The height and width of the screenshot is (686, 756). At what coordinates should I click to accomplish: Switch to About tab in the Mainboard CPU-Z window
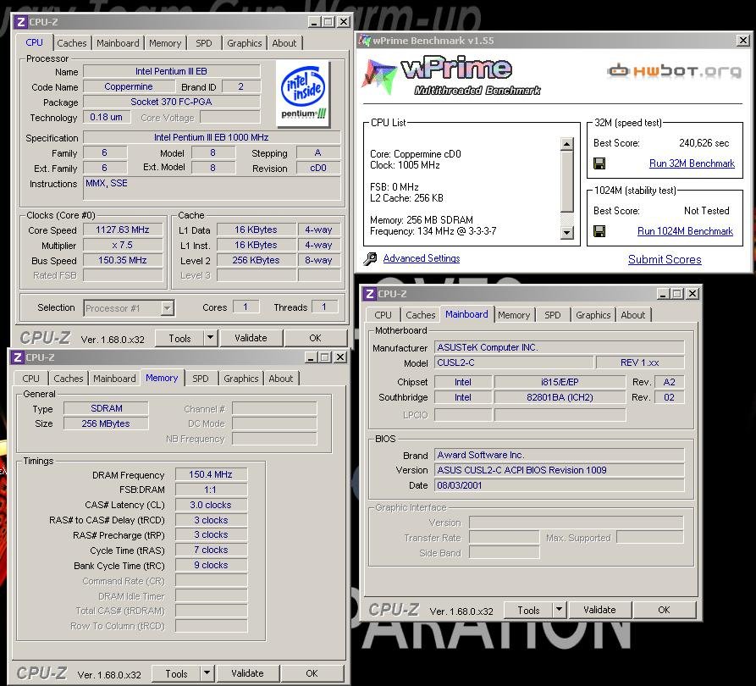[633, 315]
